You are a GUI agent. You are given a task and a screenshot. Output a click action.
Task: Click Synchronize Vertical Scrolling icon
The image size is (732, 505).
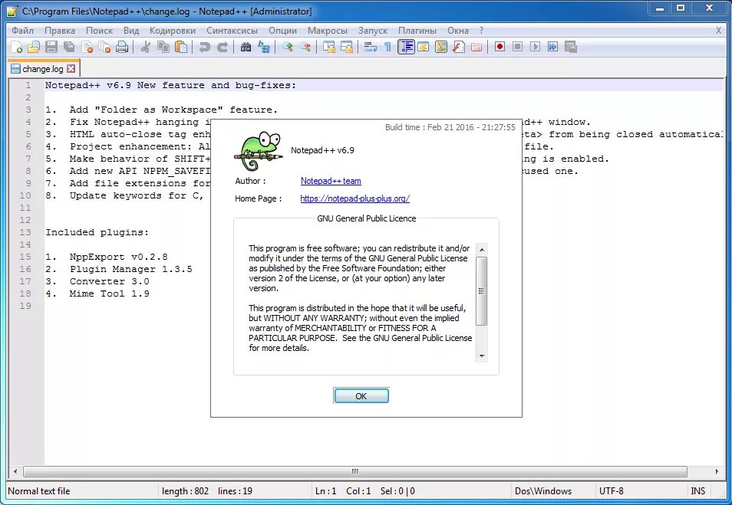pos(329,47)
